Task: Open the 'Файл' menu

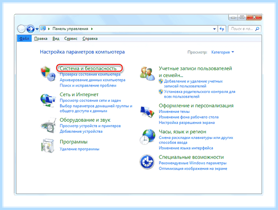Action: click(24, 38)
